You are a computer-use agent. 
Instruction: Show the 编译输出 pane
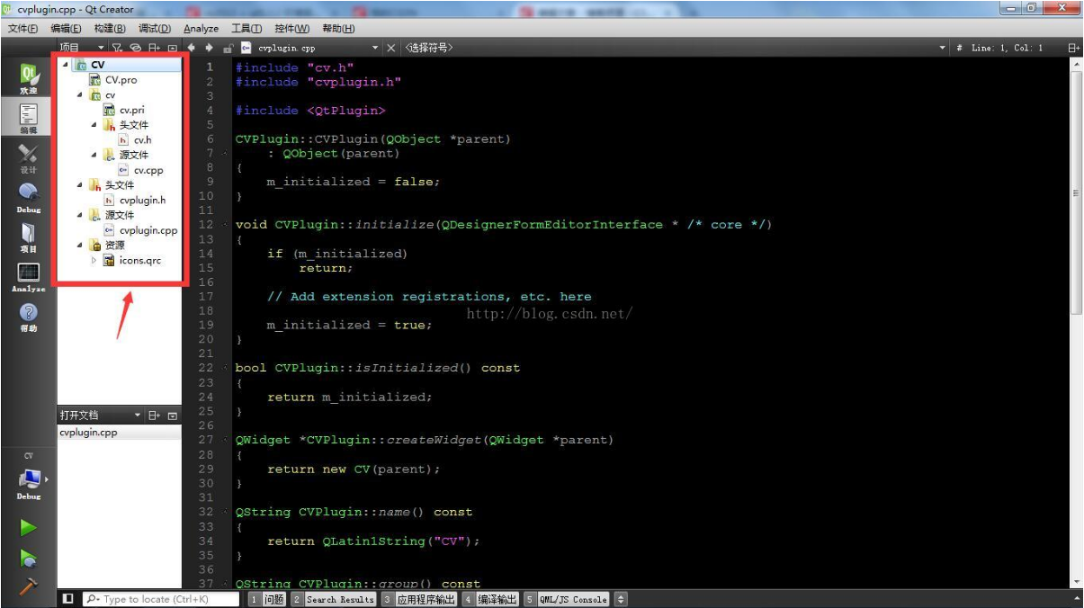pos(492,599)
